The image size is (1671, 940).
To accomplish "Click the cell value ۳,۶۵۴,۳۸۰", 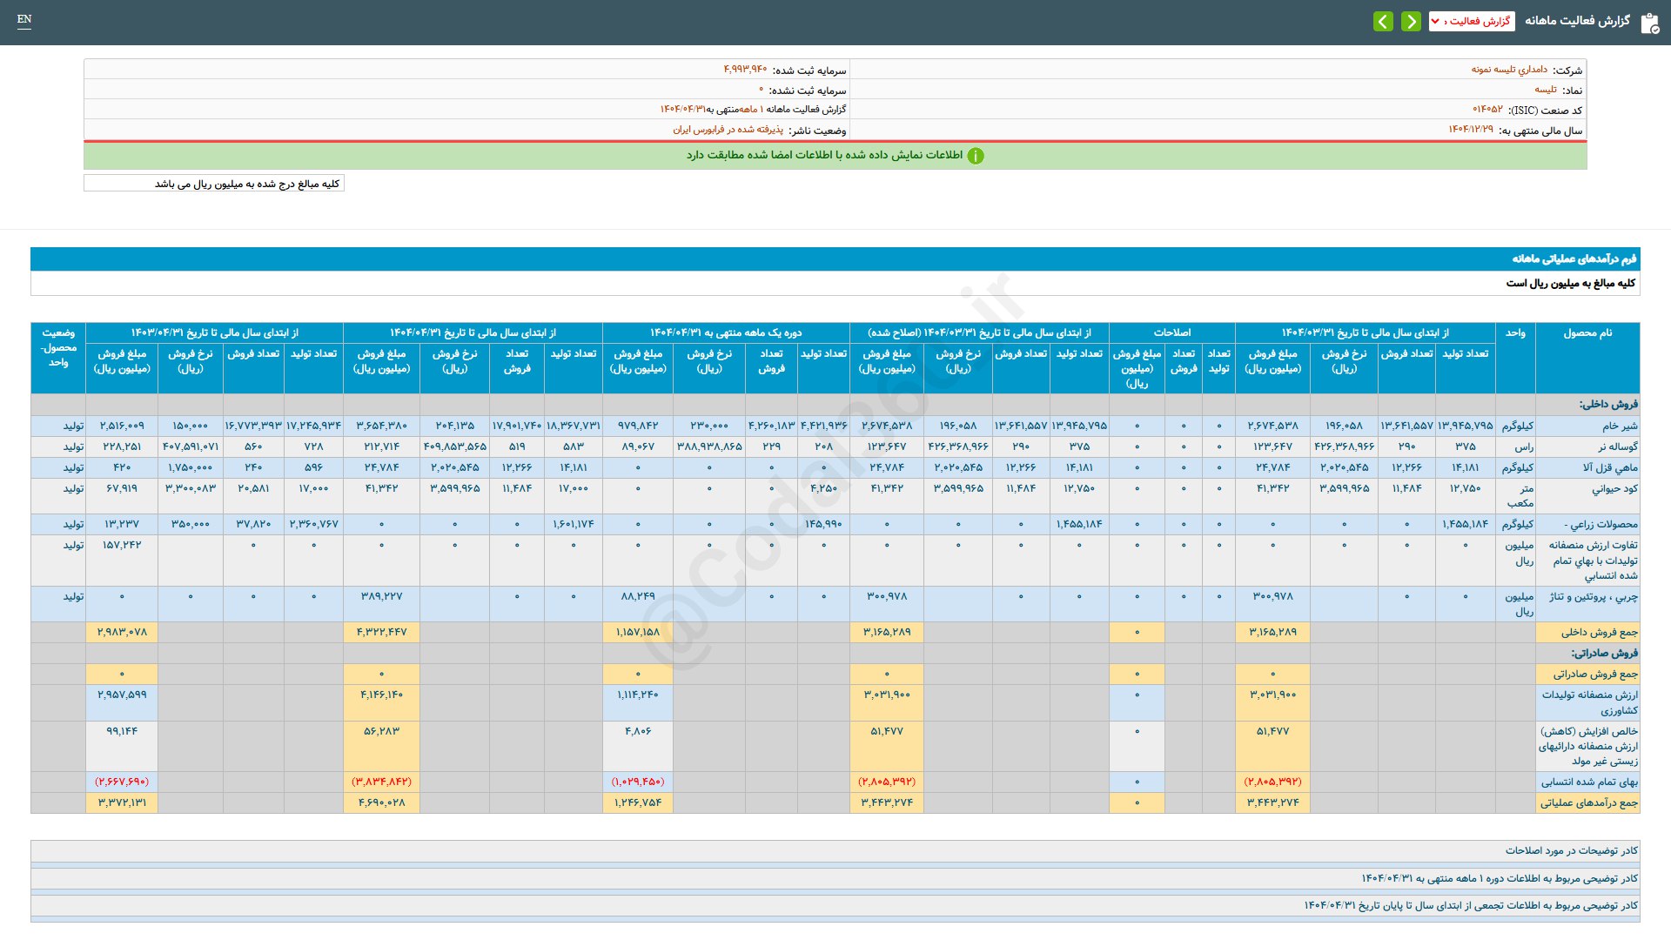I will point(381,426).
